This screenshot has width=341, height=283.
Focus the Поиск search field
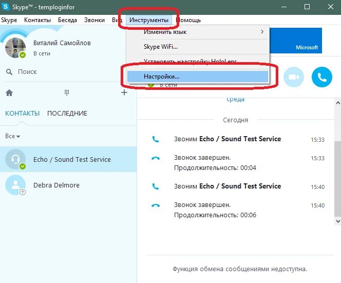70,72
